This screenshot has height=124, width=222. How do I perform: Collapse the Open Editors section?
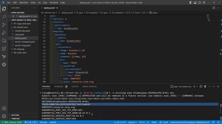pyautogui.click(x=23, y=13)
